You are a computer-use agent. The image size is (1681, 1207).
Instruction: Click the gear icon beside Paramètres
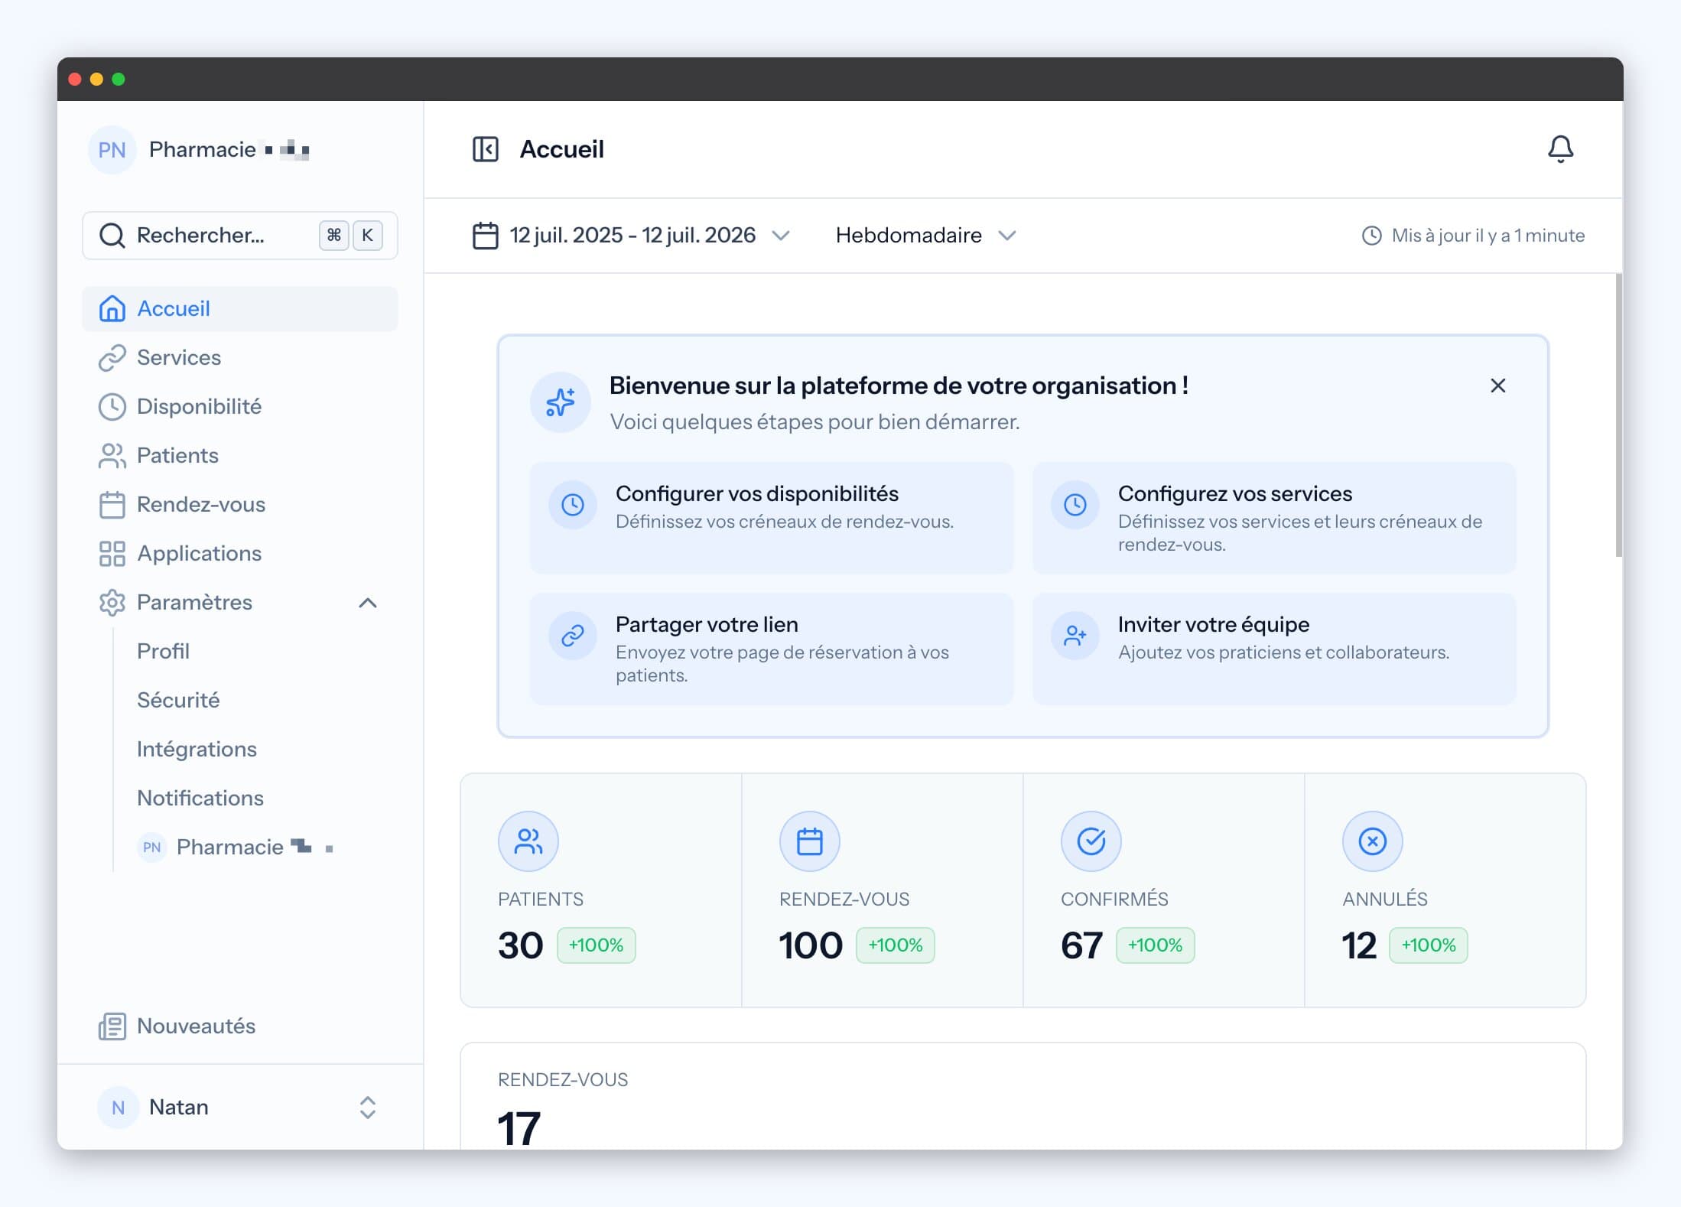point(112,602)
